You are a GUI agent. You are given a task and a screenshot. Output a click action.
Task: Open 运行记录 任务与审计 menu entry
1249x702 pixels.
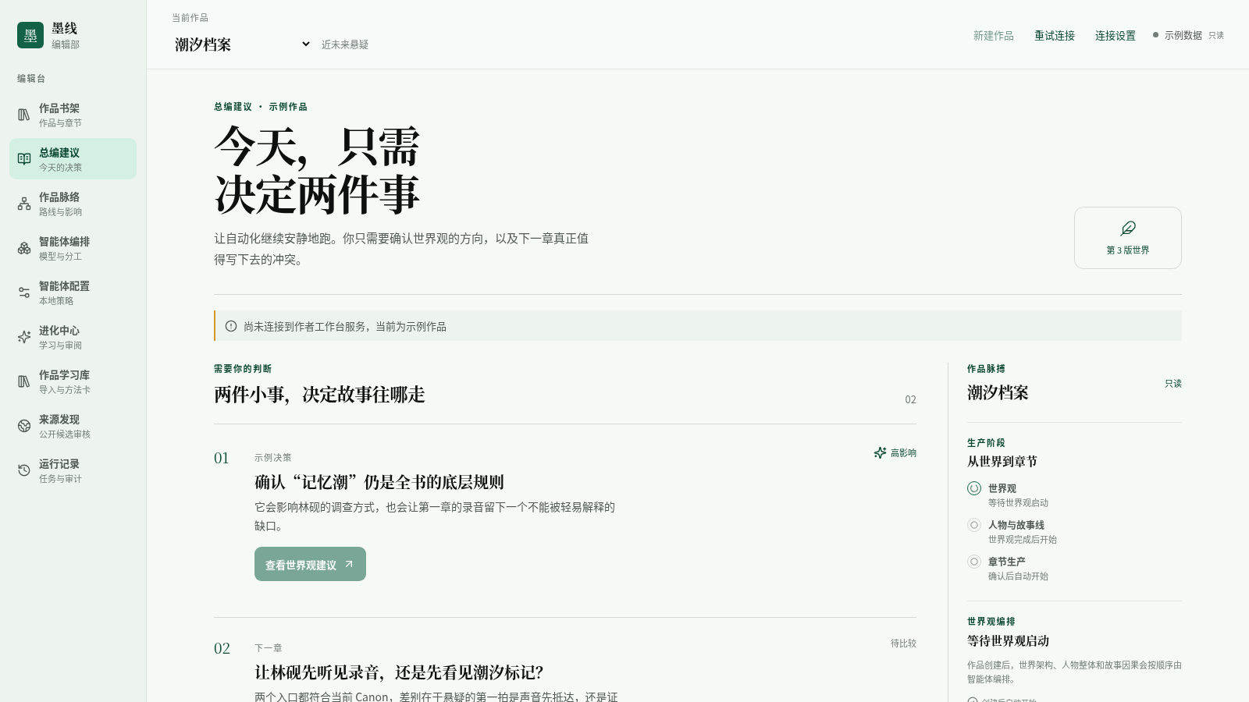click(x=73, y=470)
